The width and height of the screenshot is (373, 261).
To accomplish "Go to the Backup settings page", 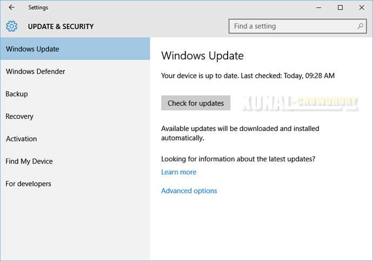I will (17, 94).
